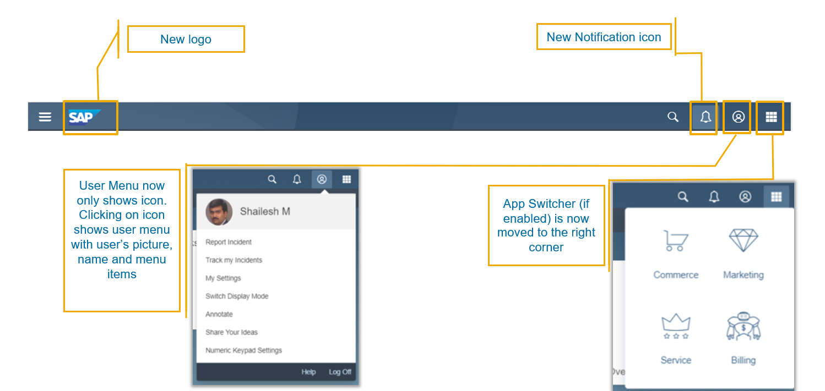Open My Settings from user menu

223,278
